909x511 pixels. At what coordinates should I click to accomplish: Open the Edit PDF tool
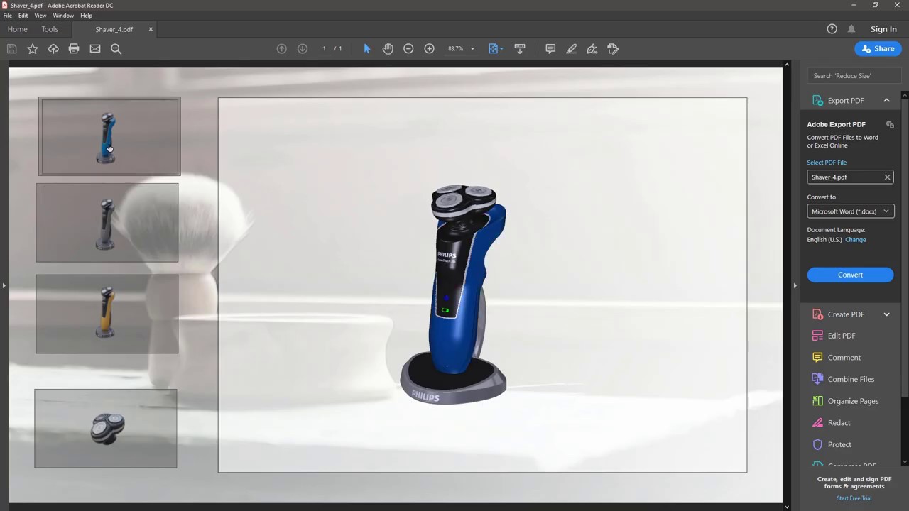pyautogui.click(x=841, y=336)
